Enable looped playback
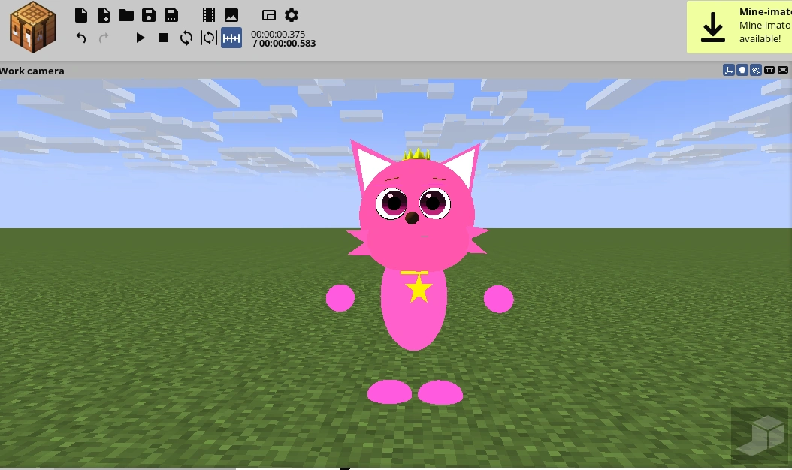This screenshot has width=792, height=470. tap(186, 38)
